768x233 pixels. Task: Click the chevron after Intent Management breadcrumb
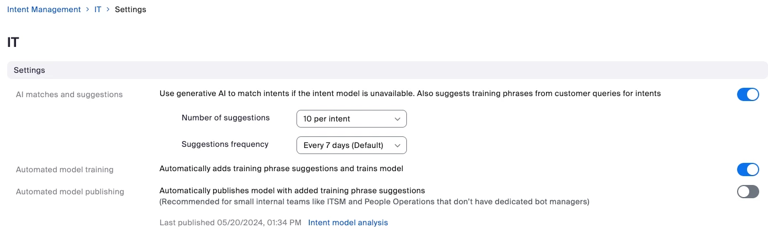click(x=88, y=10)
